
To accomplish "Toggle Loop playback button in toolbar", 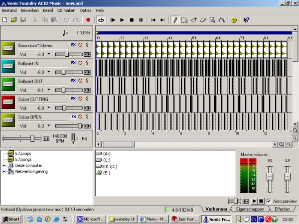I will point(101,20).
